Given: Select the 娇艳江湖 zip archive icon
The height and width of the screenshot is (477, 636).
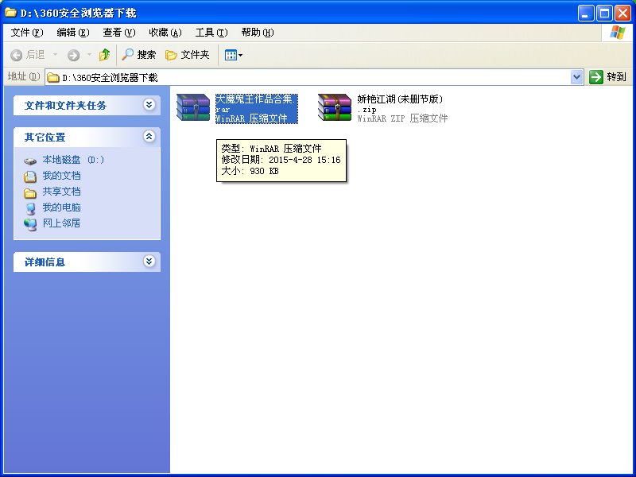Looking at the screenshot, I should (335, 108).
